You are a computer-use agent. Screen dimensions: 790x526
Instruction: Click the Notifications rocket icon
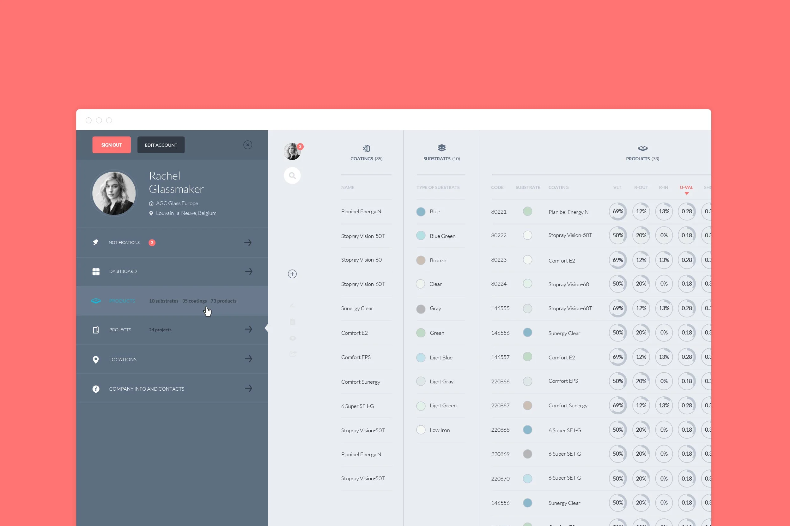coord(96,242)
